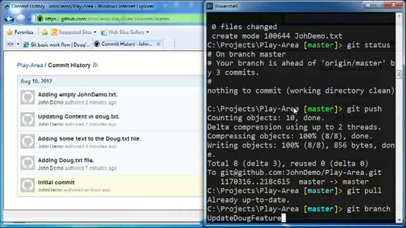Screen dimensions: 406x228
Task: Click Powershell scrollbar down arrow
Action: coord(399,220)
